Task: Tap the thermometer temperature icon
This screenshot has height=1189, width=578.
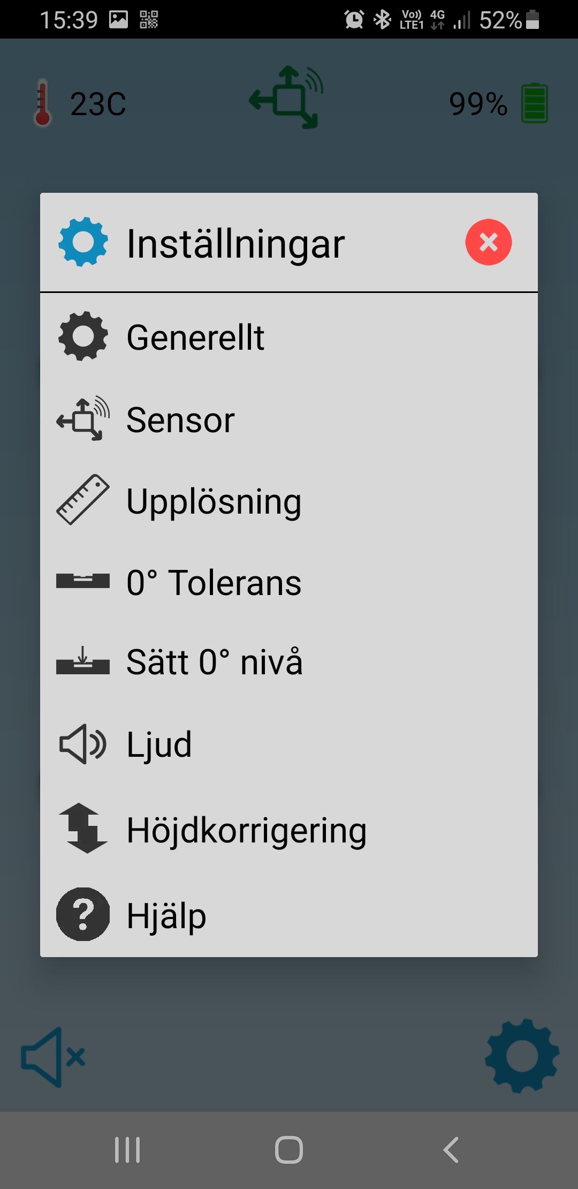Action: coord(42,103)
